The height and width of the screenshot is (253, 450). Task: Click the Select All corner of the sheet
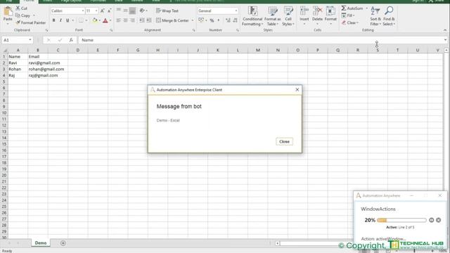(x=4, y=50)
